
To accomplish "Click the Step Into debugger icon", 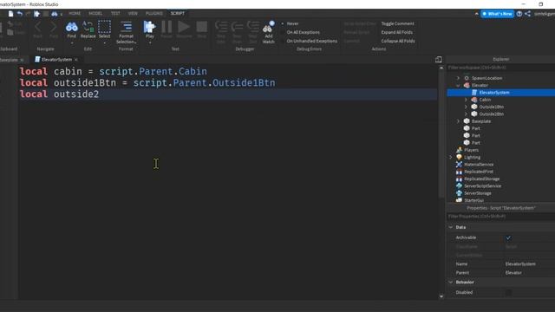I will (221, 27).
